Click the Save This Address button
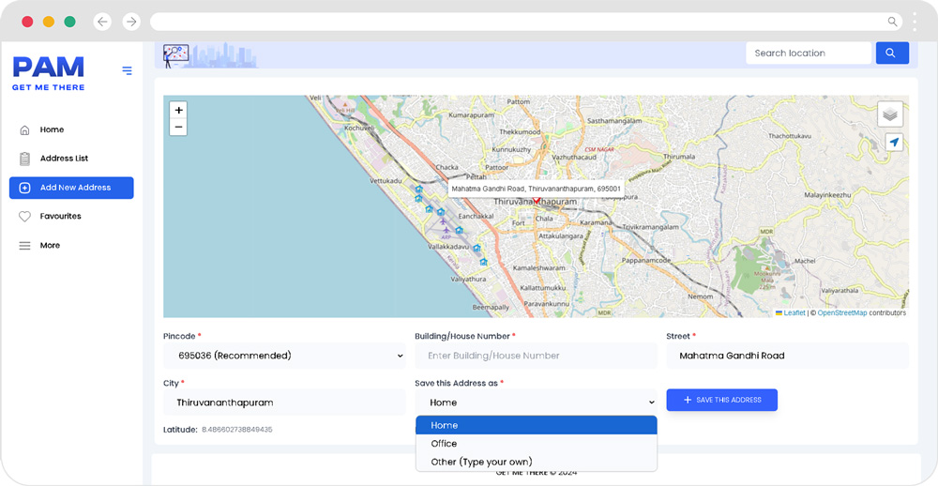Image resolution: width=938 pixels, height=486 pixels. [x=722, y=400]
